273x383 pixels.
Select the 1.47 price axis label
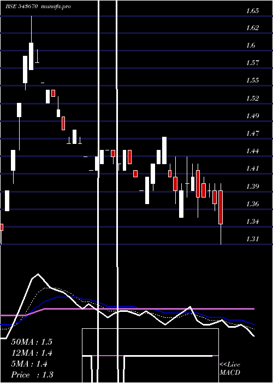pos(252,134)
